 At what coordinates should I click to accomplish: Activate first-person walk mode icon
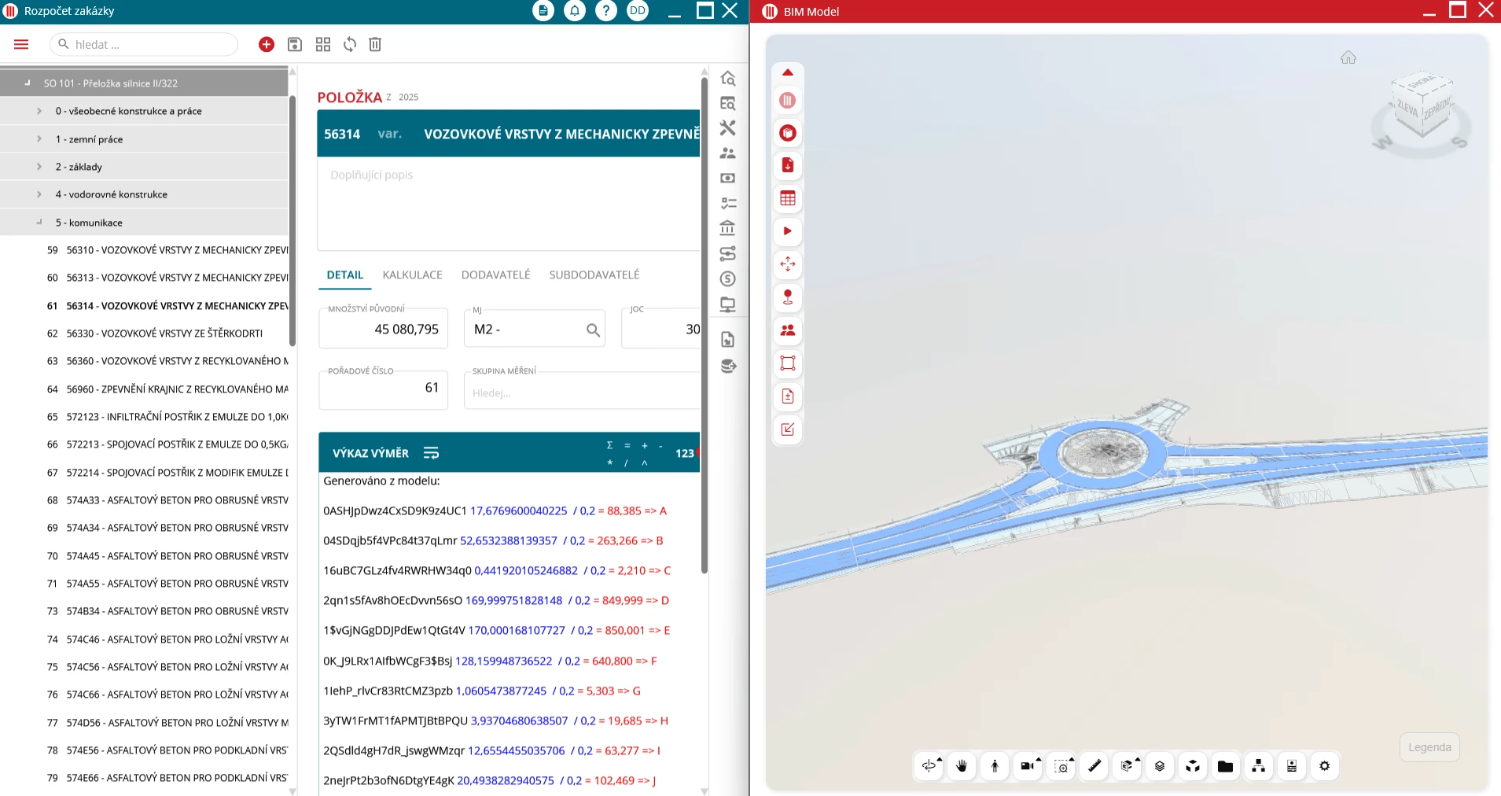995,766
